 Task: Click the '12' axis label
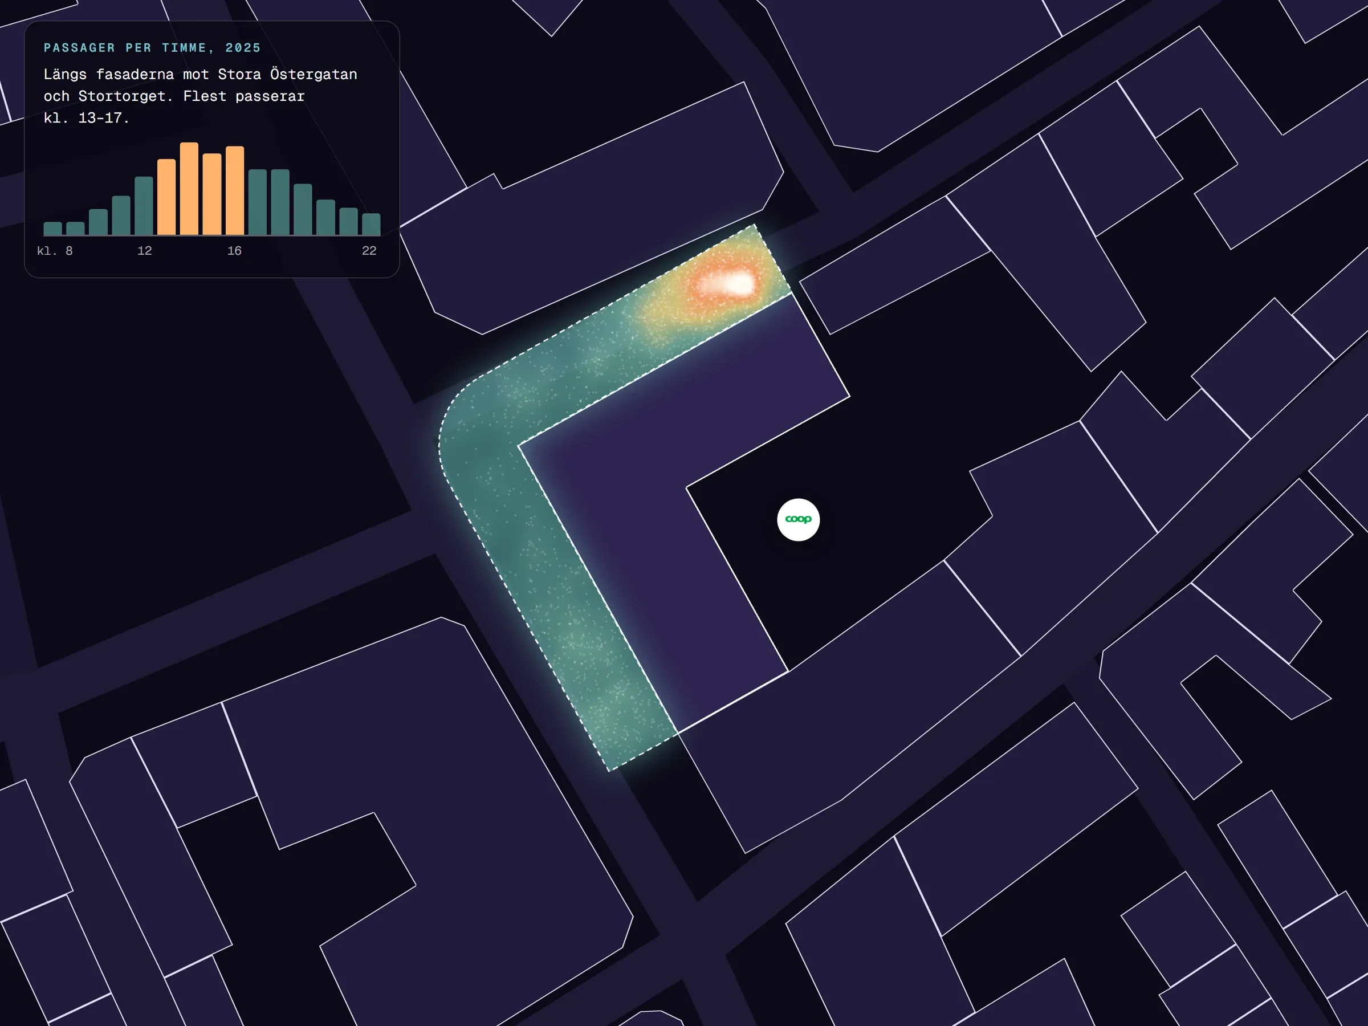point(144,250)
